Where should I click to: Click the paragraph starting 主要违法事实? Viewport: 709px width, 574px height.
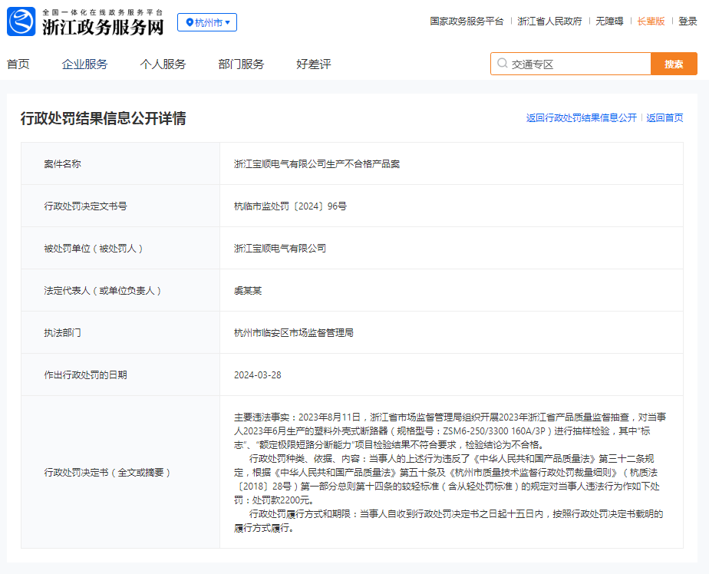point(450,430)
